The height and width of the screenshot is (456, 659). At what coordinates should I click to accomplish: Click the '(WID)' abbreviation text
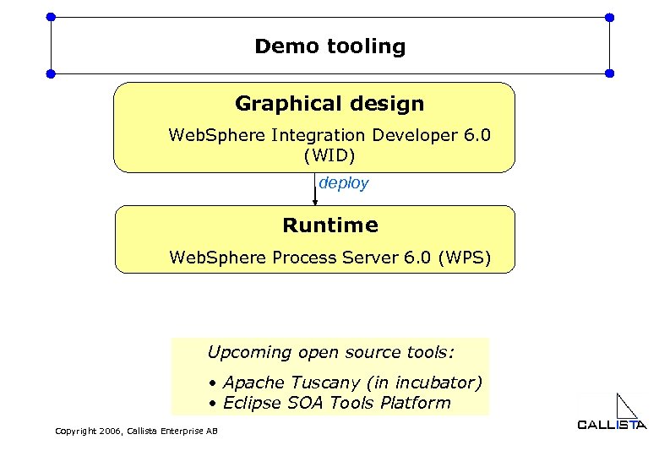[x=329, y=155]
